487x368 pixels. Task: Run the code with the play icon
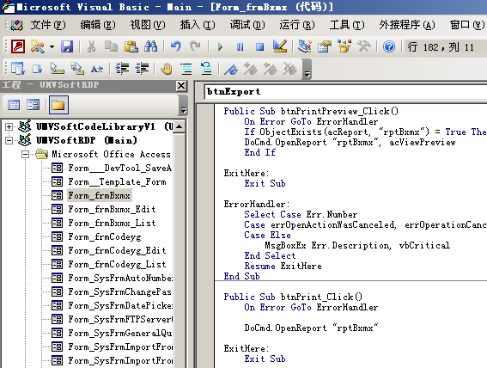(x=220, y=47)
